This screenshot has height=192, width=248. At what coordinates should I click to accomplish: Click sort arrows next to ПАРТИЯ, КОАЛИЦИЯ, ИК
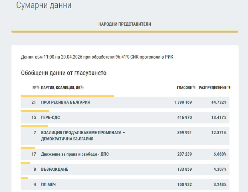click(x=82, y=88)
